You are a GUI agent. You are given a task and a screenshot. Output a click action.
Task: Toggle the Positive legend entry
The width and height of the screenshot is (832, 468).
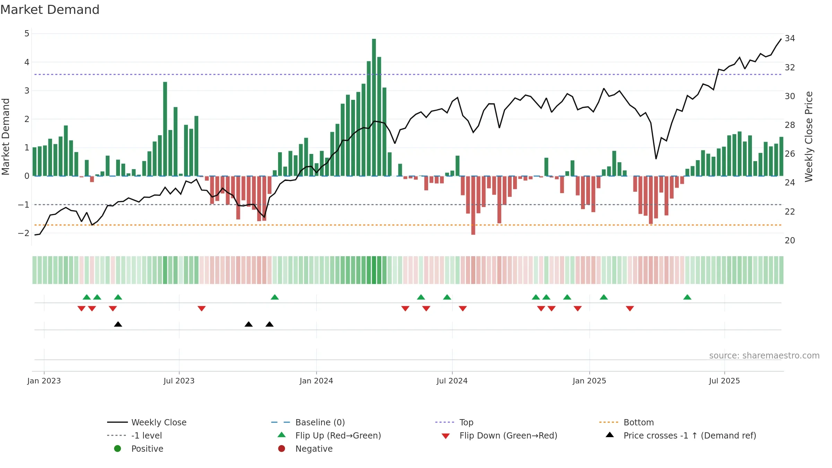pyautogui.click(x=139, y=449)
